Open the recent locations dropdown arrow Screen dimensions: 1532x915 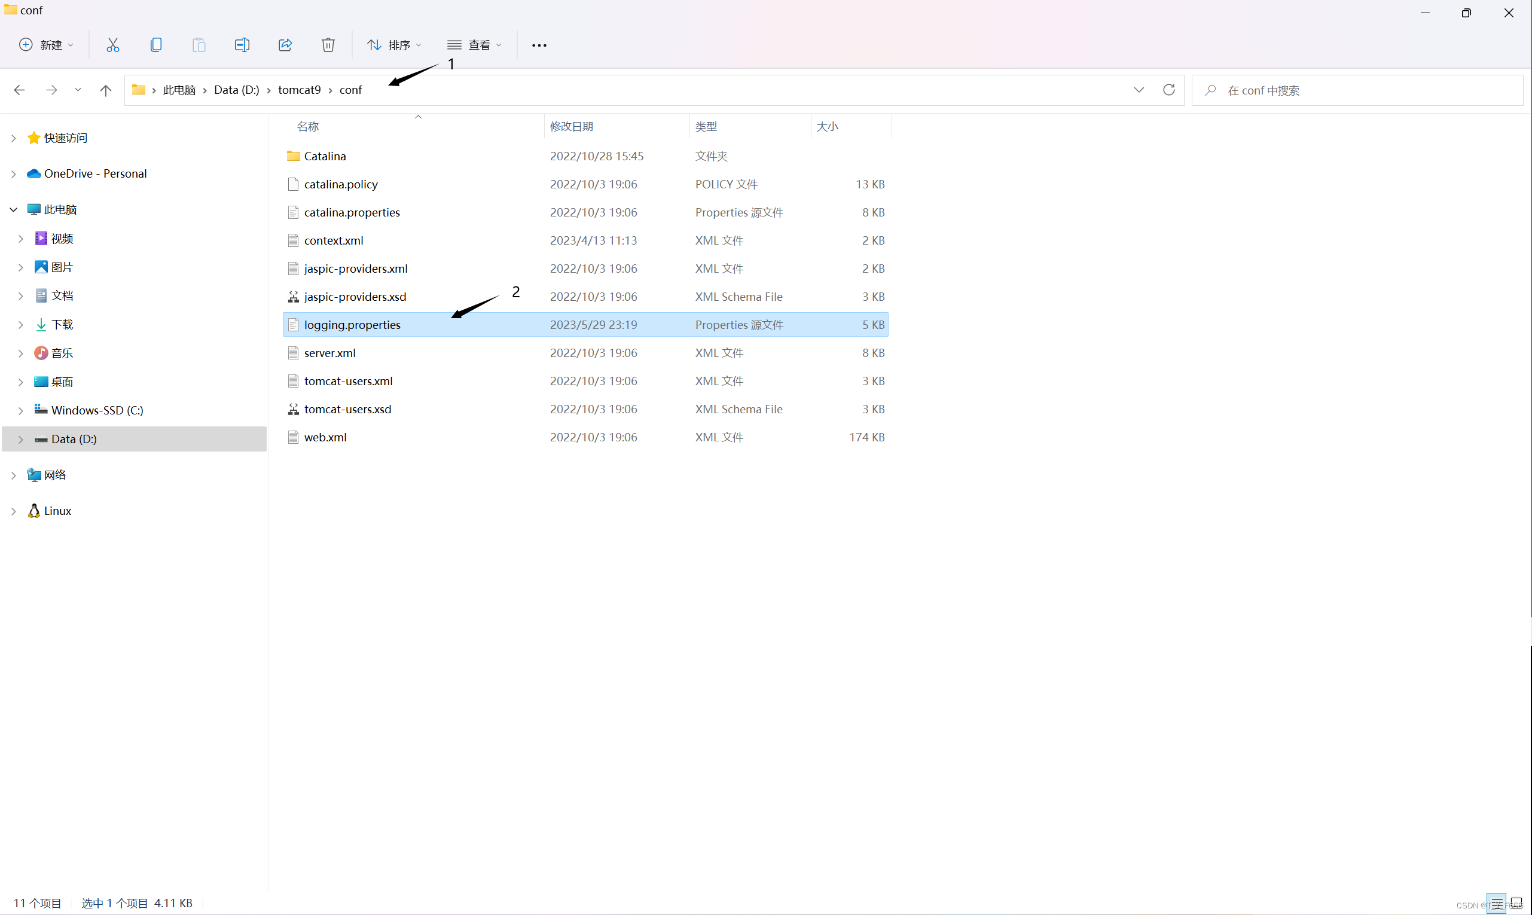(x=78, y=90)
